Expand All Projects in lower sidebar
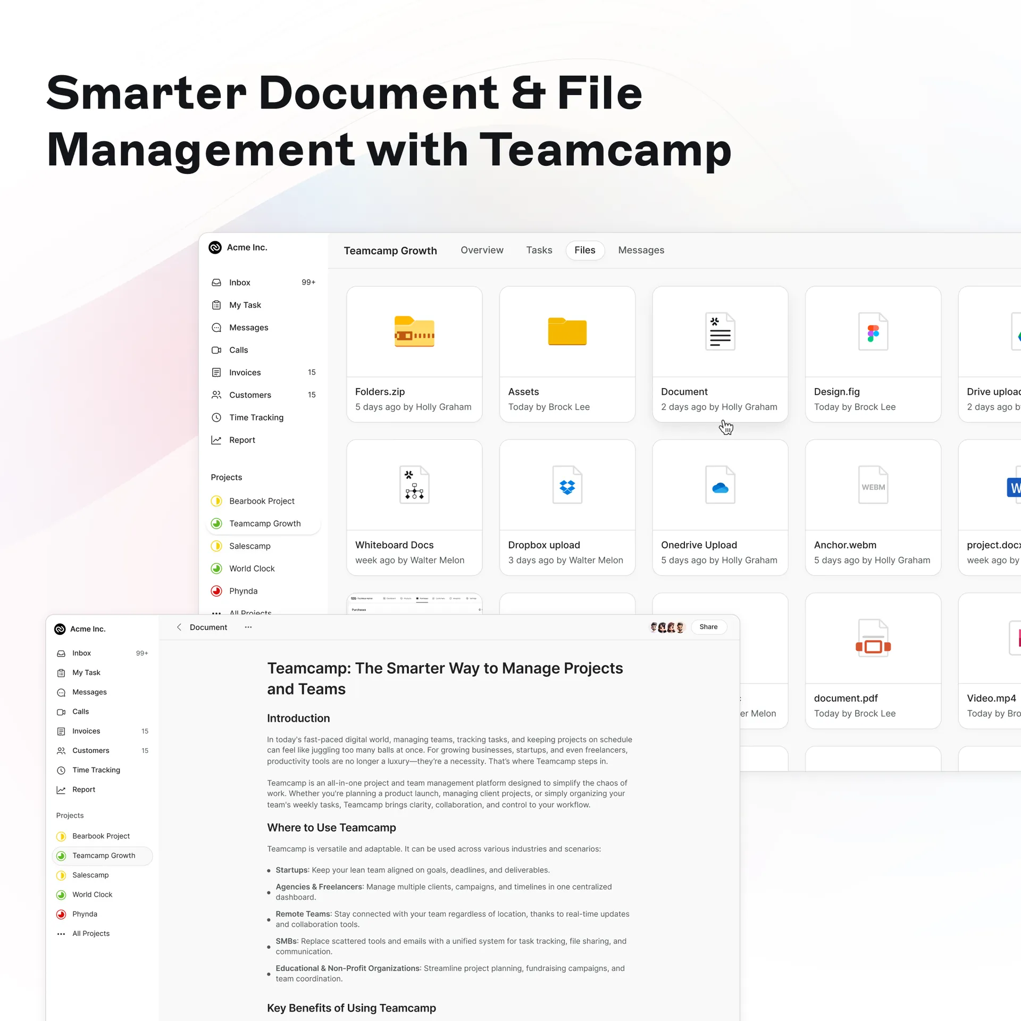The width and height of the screenshot is (1021, 1021). [90, 933]
